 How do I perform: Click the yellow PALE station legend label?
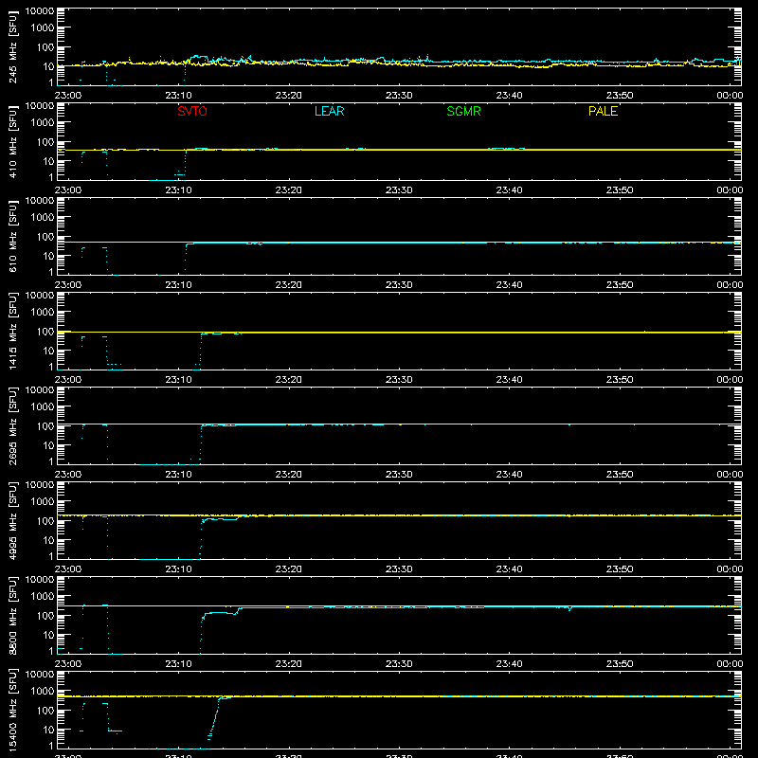(603, 111)
